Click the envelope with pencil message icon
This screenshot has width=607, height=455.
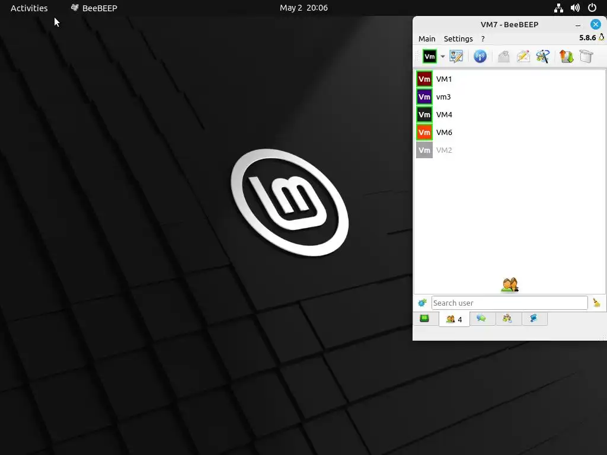coord(523,56)
